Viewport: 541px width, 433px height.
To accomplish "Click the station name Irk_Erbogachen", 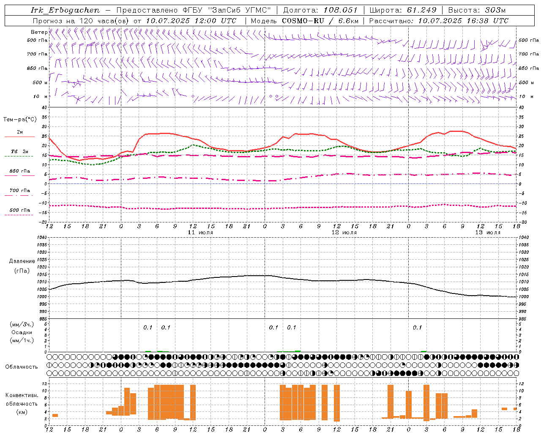I will point(65,10).
